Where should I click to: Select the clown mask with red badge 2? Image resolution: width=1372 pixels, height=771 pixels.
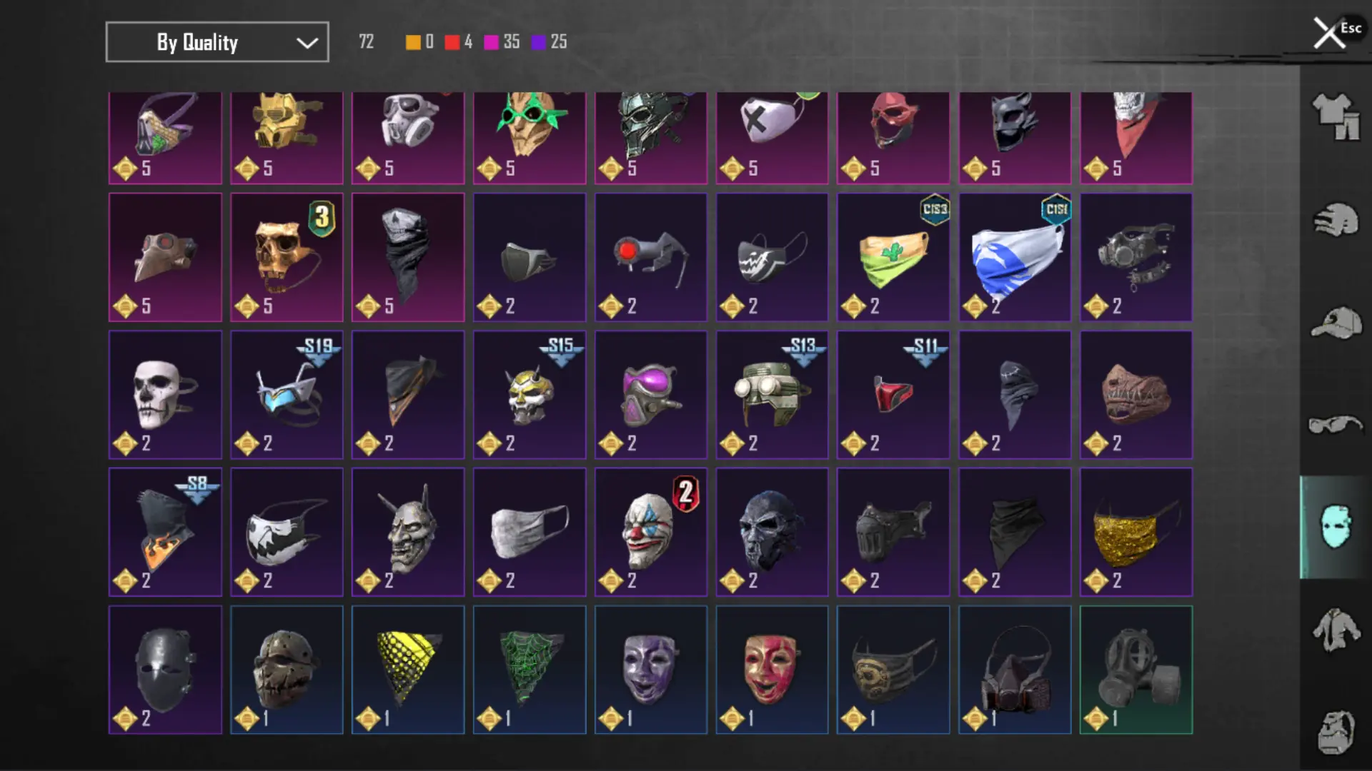(x=651, y=532)
